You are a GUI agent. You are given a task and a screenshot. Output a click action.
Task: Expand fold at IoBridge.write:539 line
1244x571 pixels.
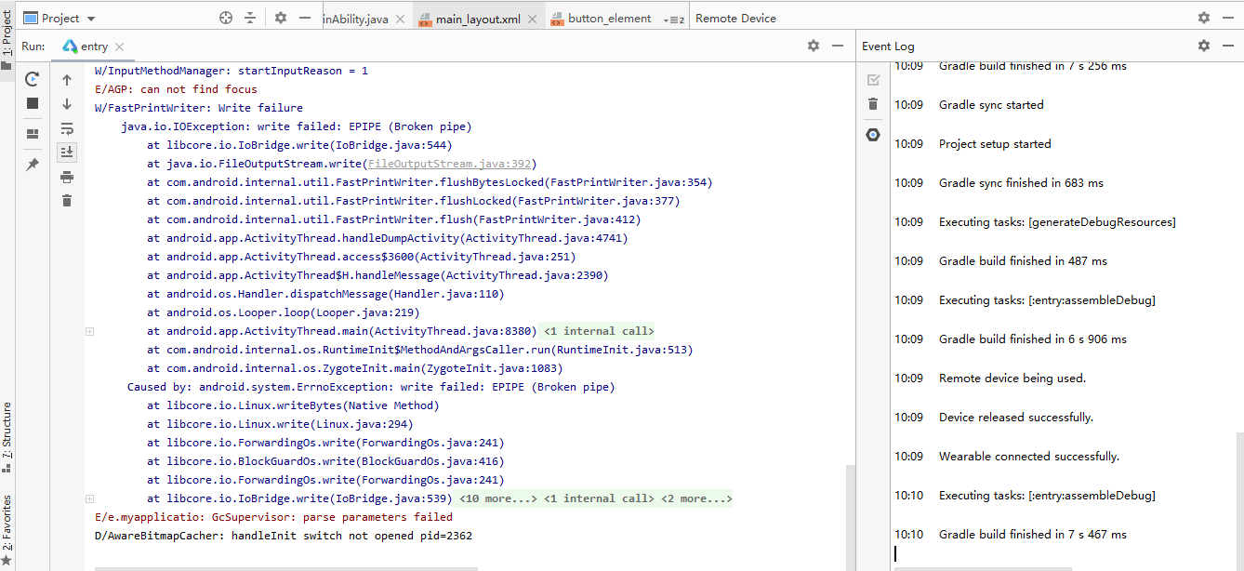pos(90,498)
